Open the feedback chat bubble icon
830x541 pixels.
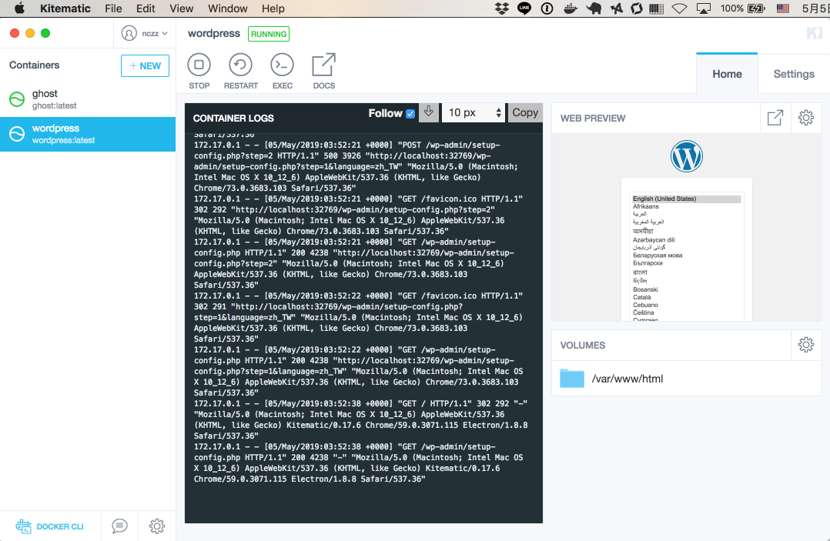click(x=119, y=526)
